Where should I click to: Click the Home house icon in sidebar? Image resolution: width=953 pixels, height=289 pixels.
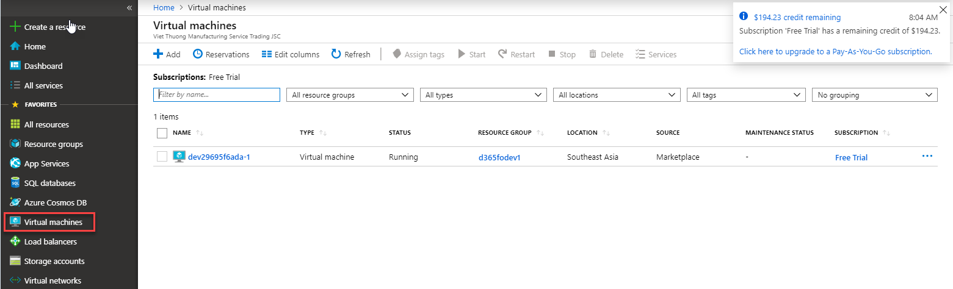pyautogui.click(x=16, y=46)
